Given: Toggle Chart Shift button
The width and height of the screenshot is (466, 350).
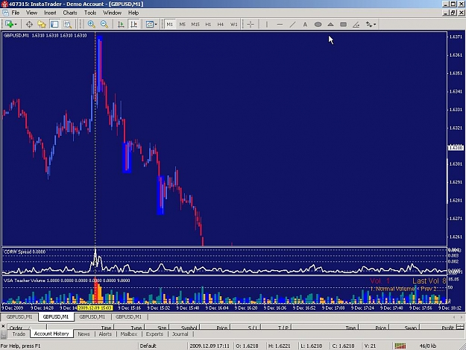Looking at the screenshot, I should pyautogui.click(x=133, y=25).
